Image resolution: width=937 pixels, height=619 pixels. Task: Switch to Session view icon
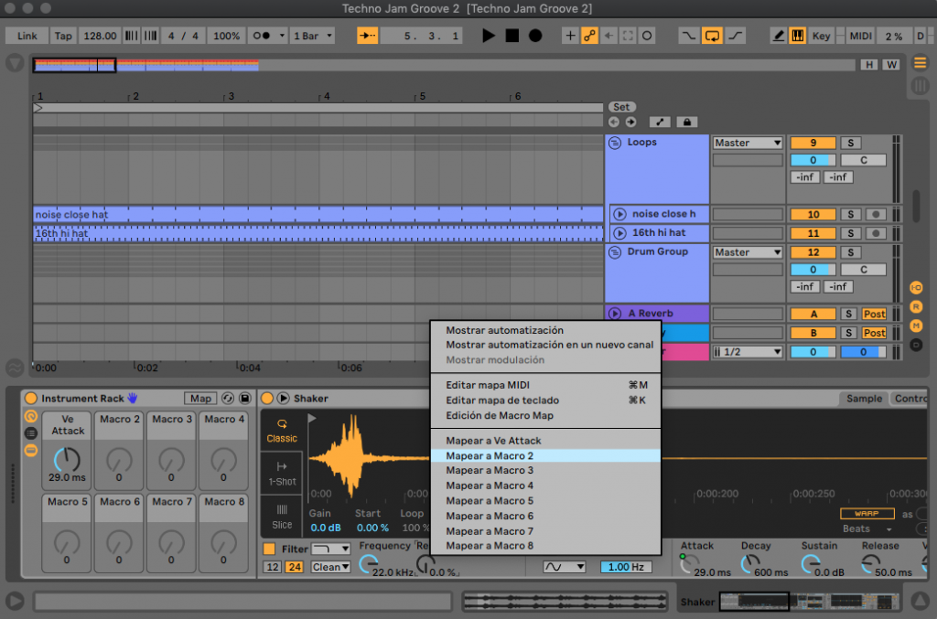tap(921, 86)
